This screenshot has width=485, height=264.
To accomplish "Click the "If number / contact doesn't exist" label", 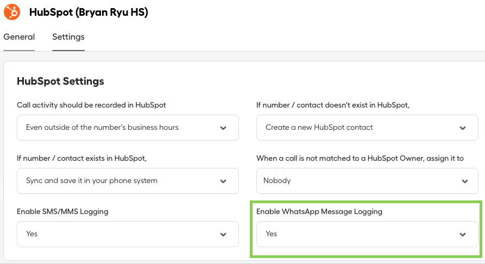I will tap(333, 105).
